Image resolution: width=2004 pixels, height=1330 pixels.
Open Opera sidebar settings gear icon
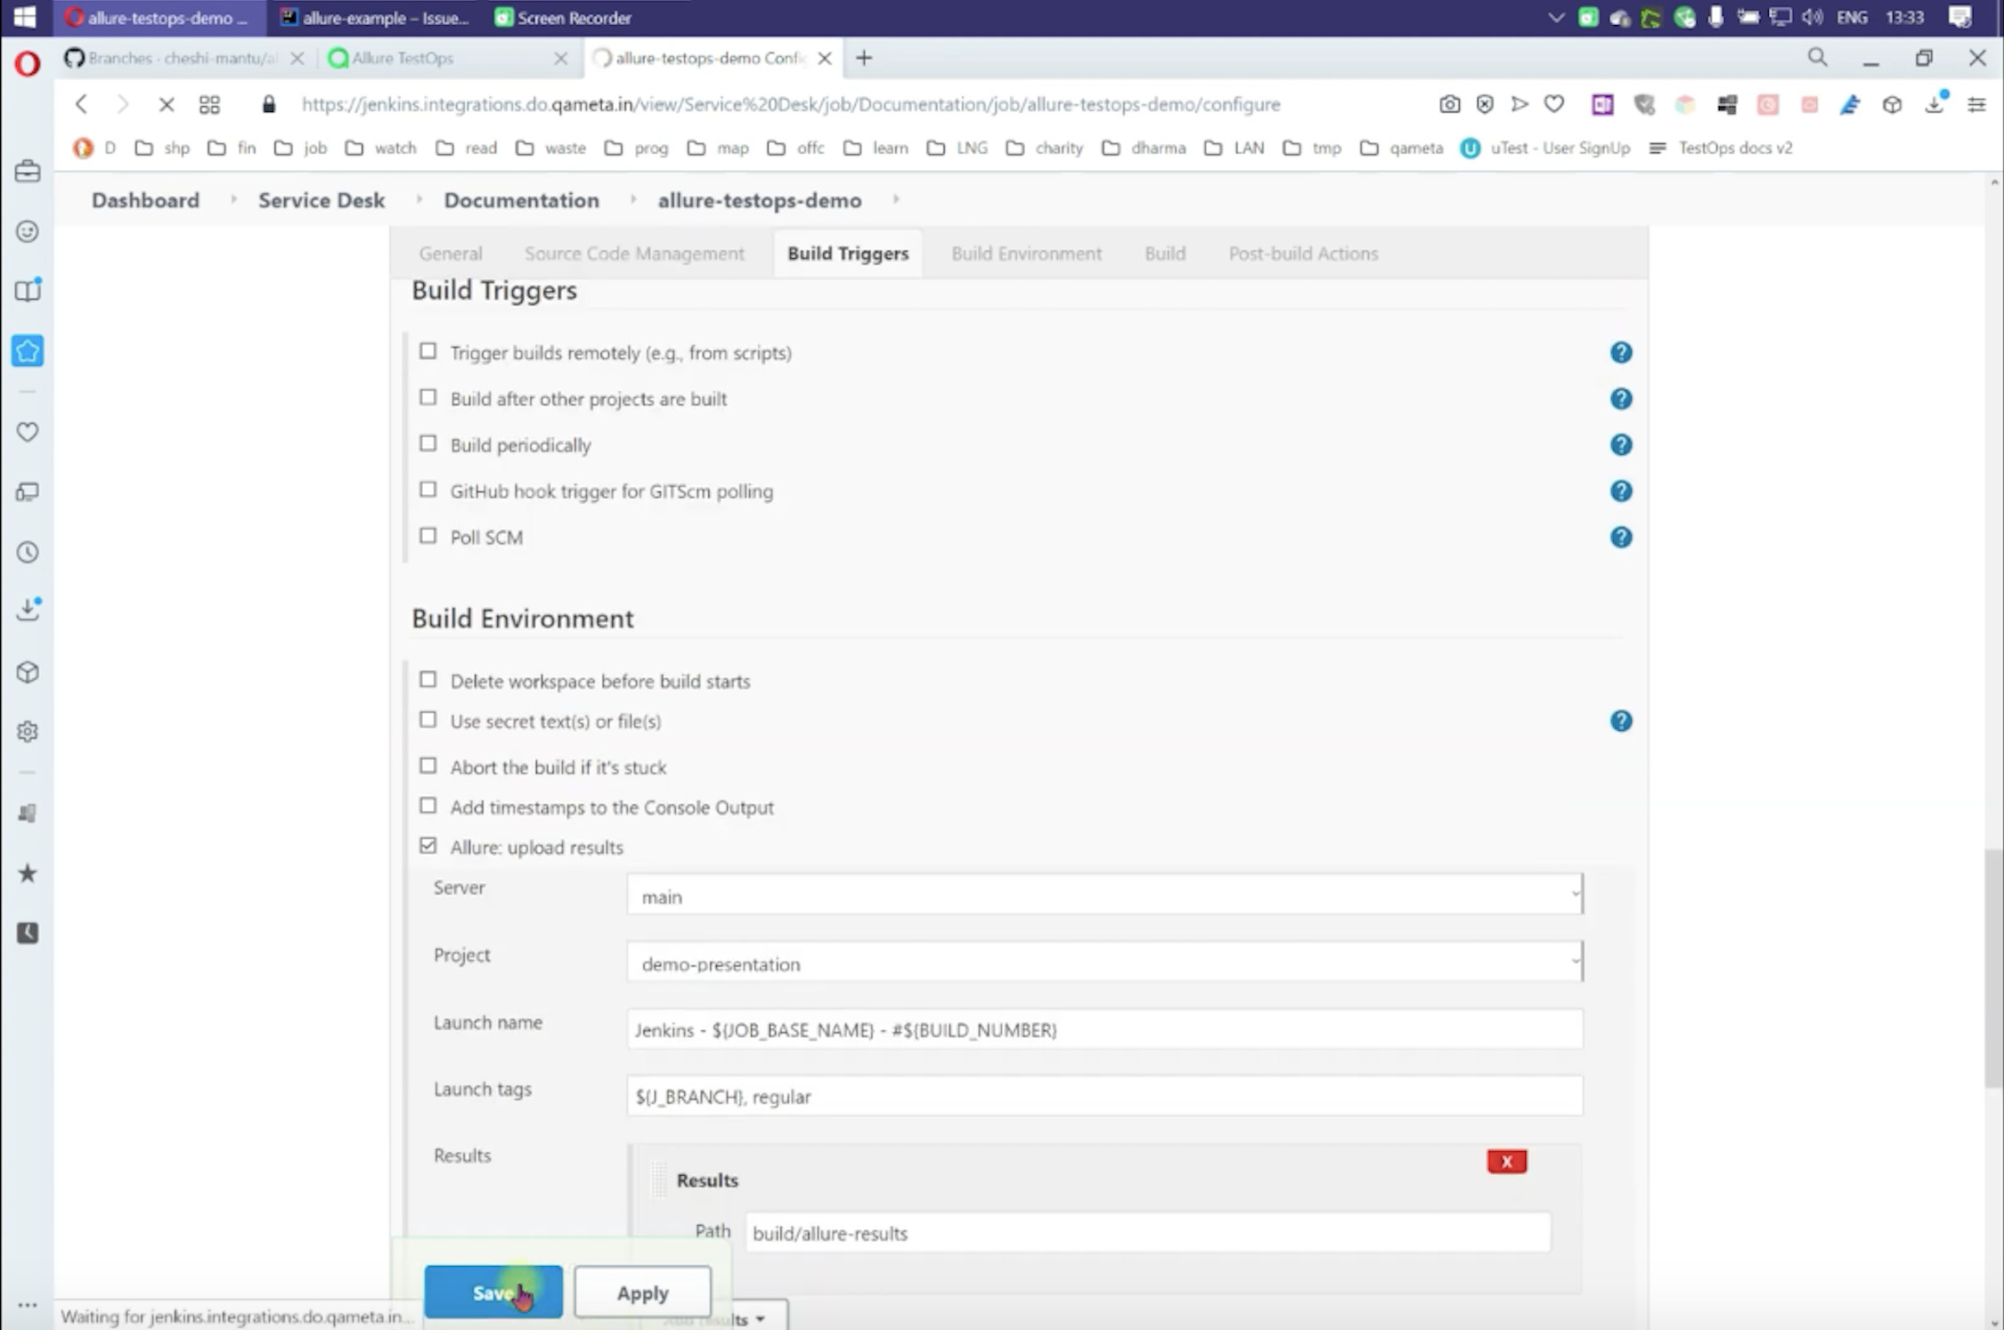(x=28, y=731)
